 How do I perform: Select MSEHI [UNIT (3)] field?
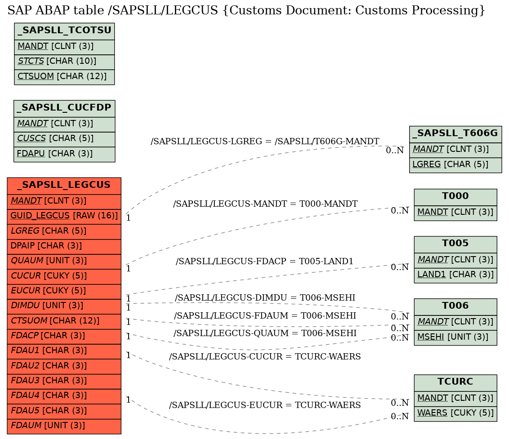(455, 338)
